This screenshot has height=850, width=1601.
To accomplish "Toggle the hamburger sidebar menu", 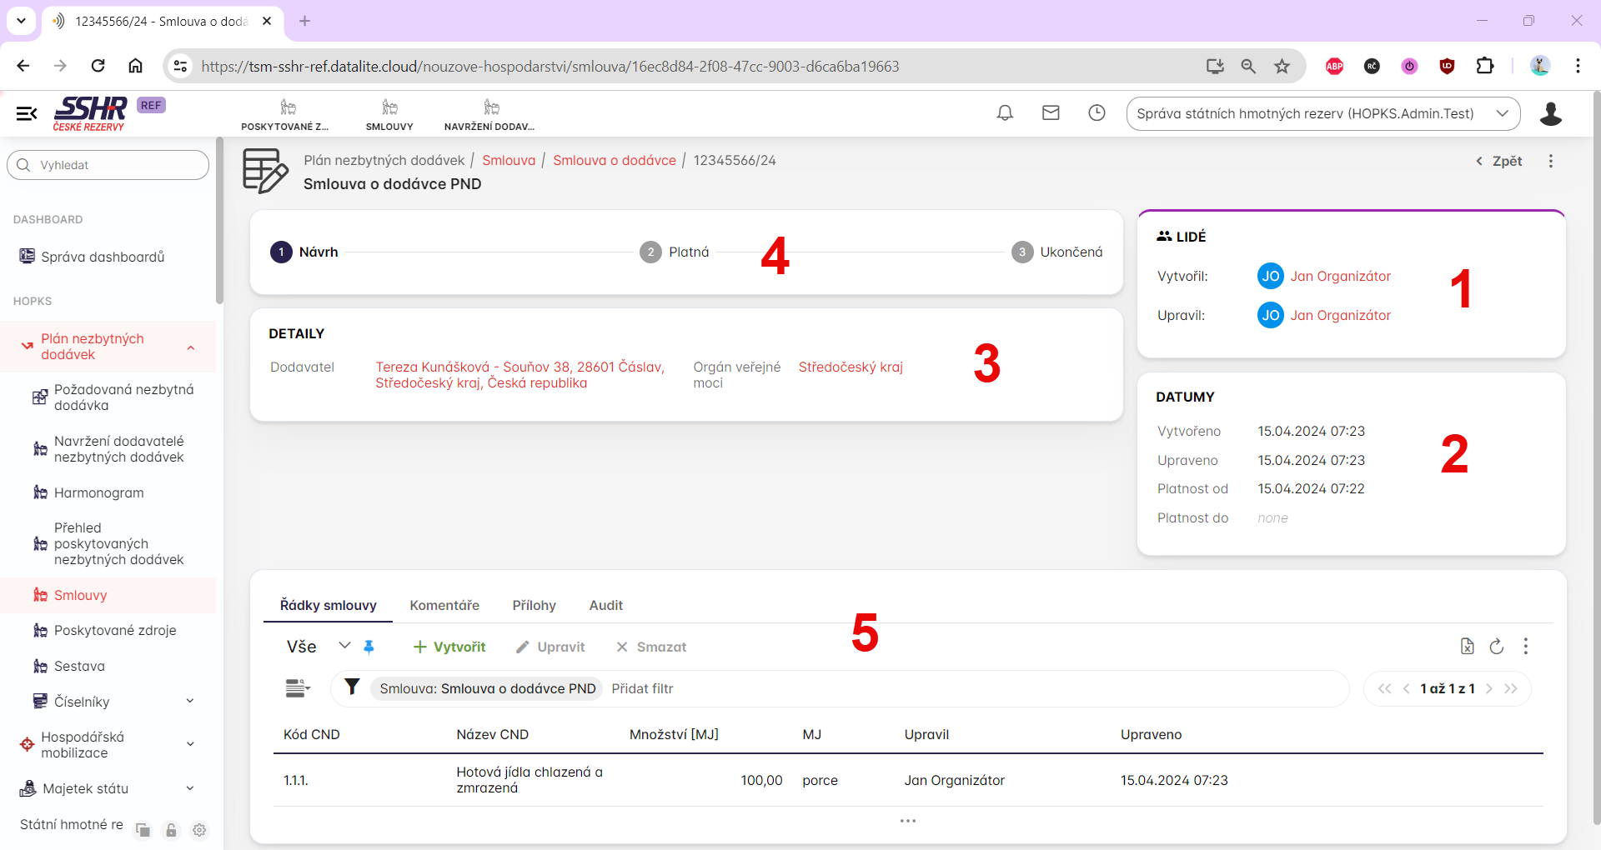I will [x=27, y=113].
